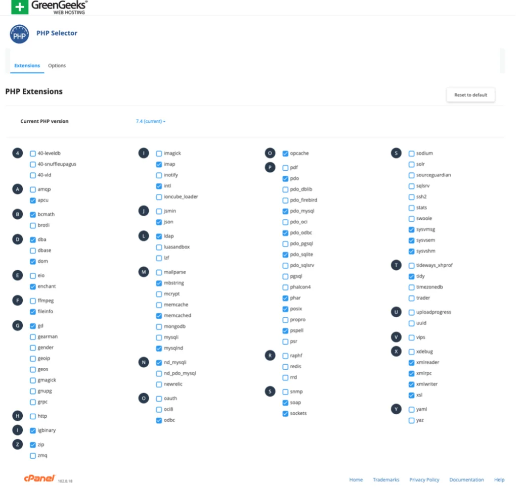This screenshot has height=490, width=518.
Task: Open the Documentation footer link
Action: click(x=466, y=480)
